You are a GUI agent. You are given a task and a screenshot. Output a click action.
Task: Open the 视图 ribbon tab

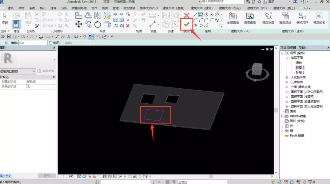[x=105, y=8]
